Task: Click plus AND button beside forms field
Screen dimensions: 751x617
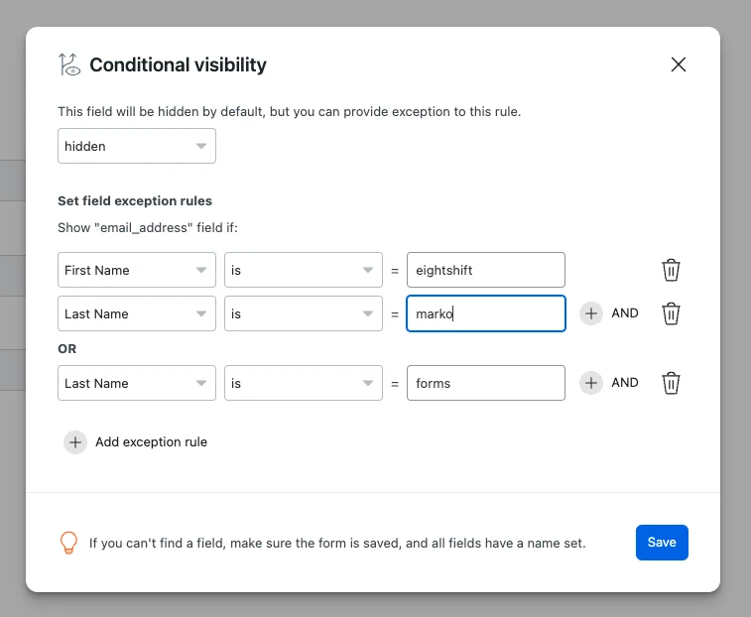Action: (x=591, y=383)
